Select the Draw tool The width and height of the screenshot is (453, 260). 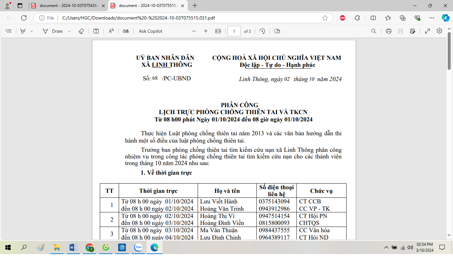53,31
